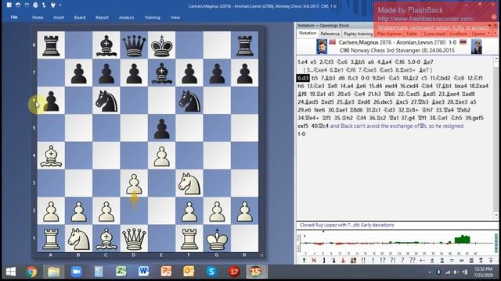Open the quick access toolbar customize dropdown
Screen dimensions: 501x281
pyautogui.click(x=60, y=5)
